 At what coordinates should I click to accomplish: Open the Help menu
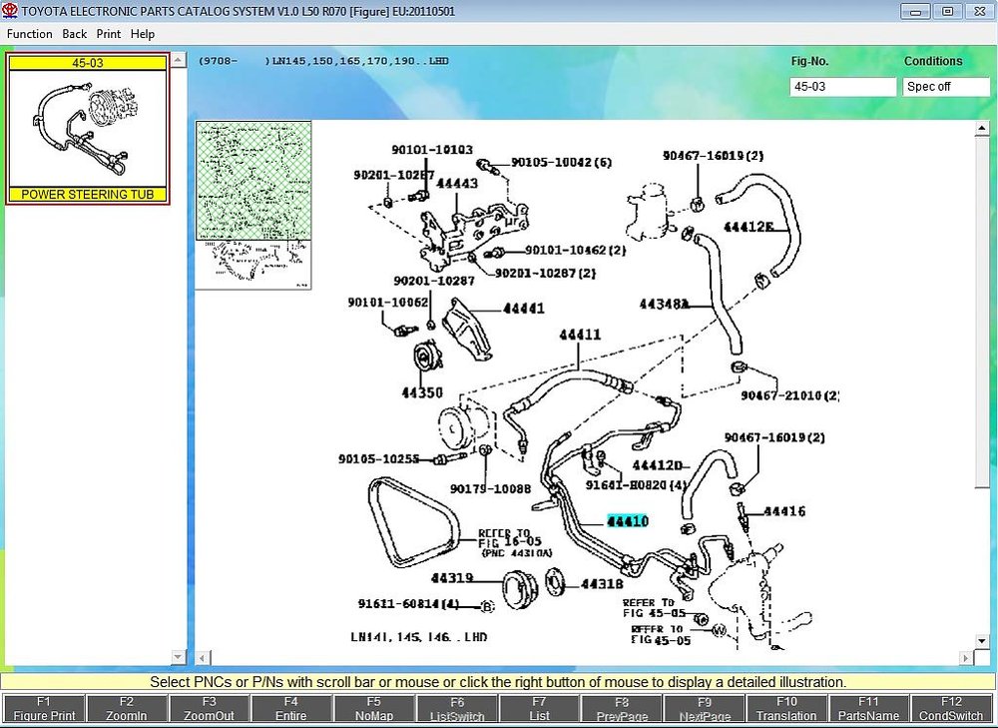(x=143, y=34)
